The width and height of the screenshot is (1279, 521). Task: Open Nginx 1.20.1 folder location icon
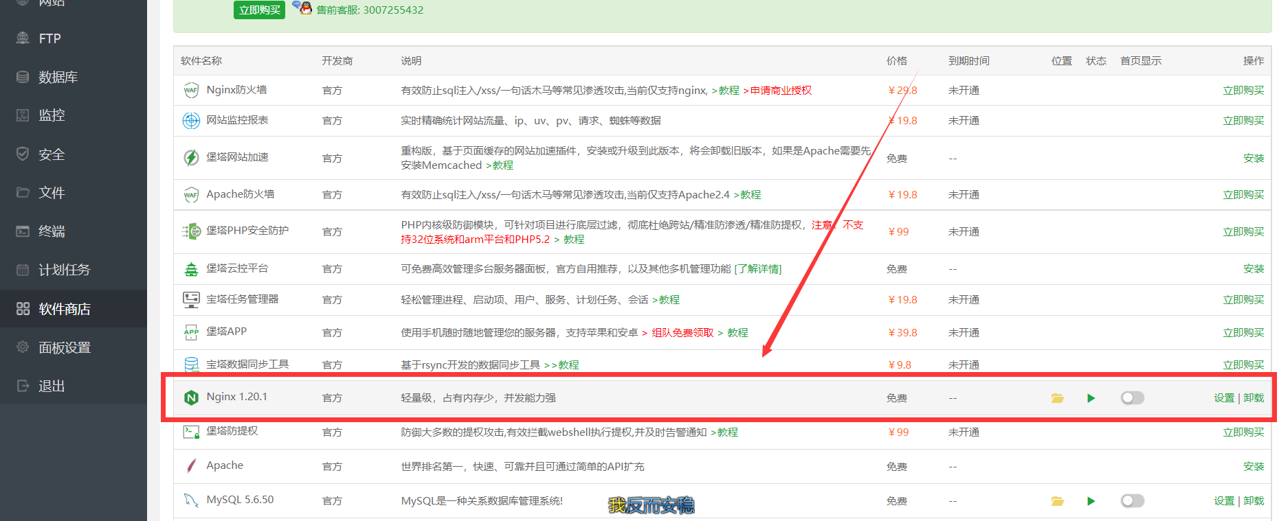[x=1058, y=398]
